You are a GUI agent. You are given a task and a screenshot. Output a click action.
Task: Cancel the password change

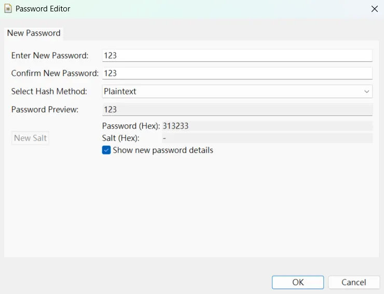(x=354, y=282)
